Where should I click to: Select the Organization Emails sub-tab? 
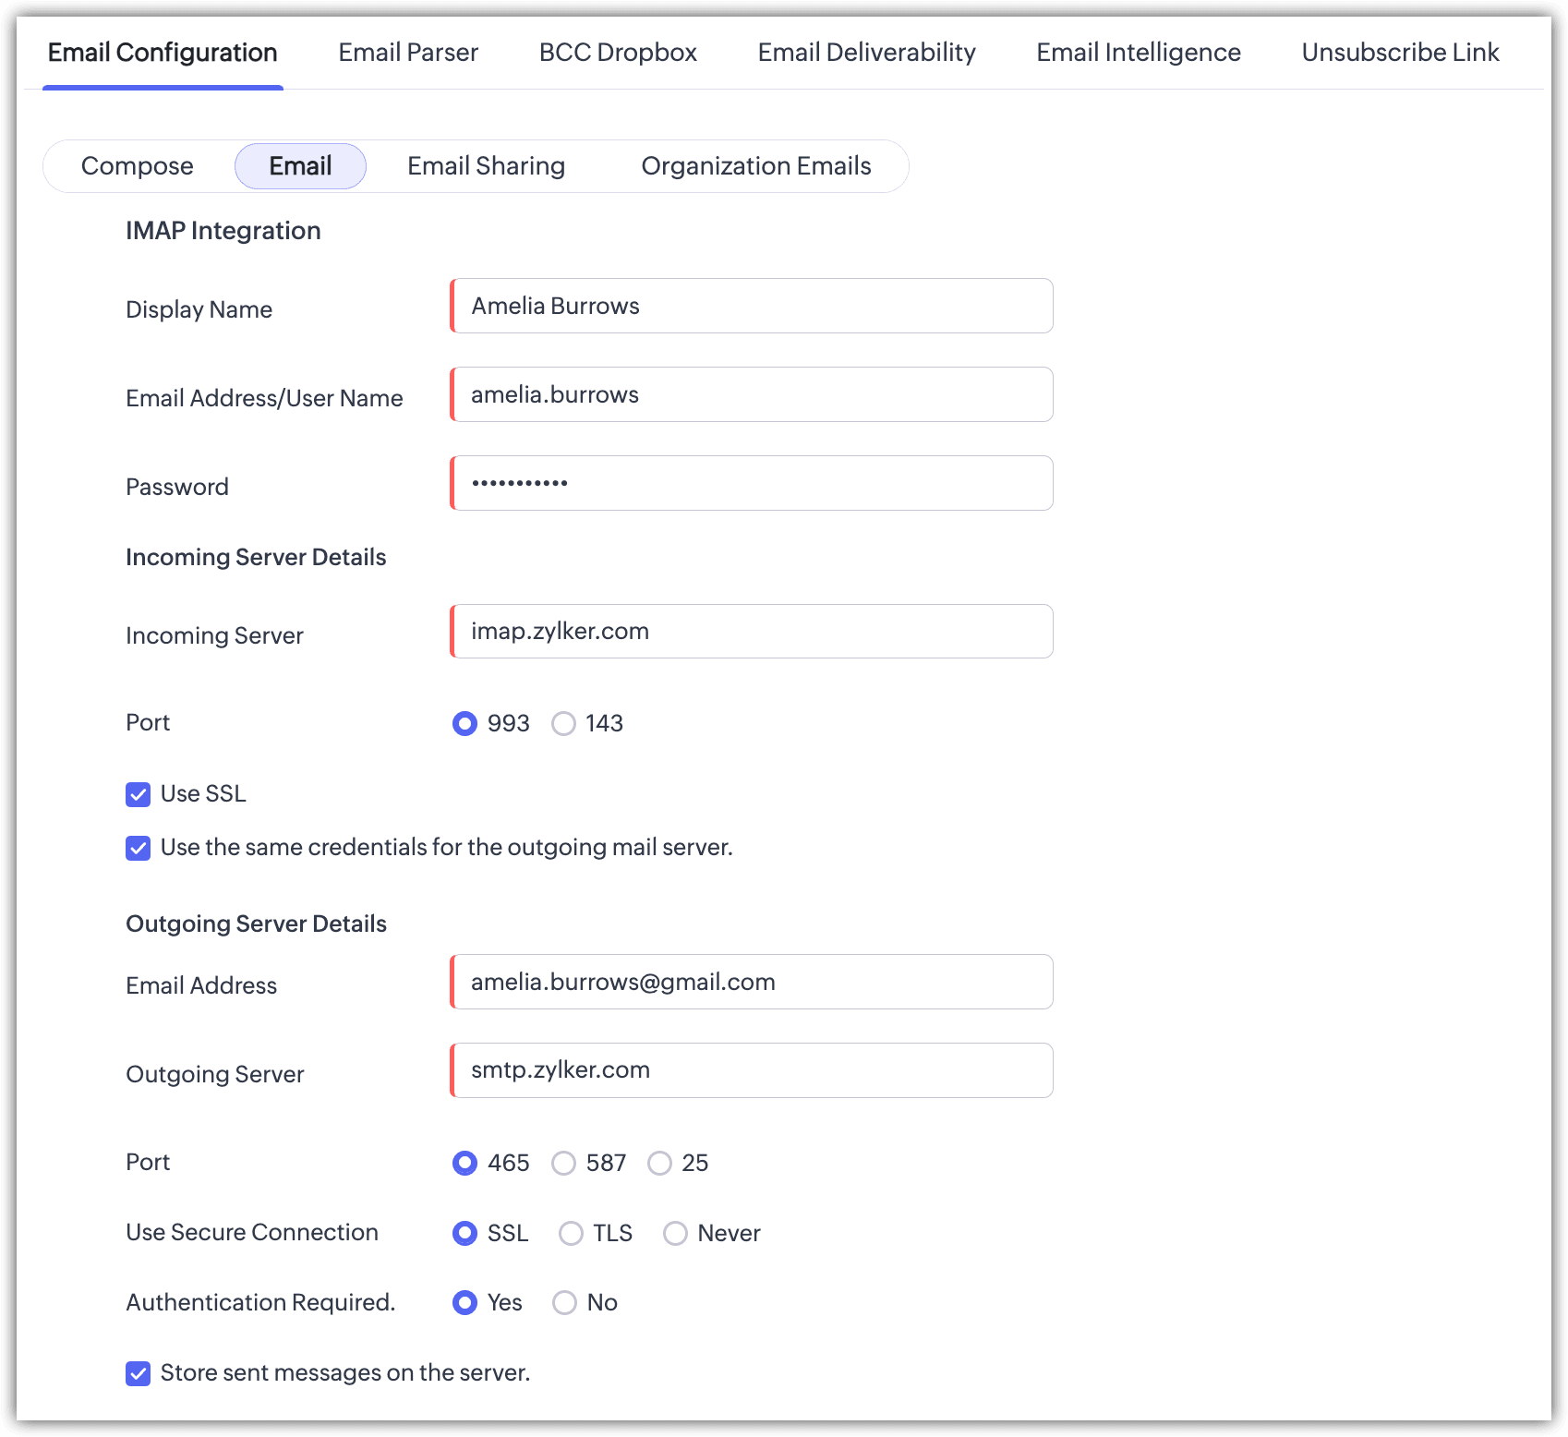(755, 166)
